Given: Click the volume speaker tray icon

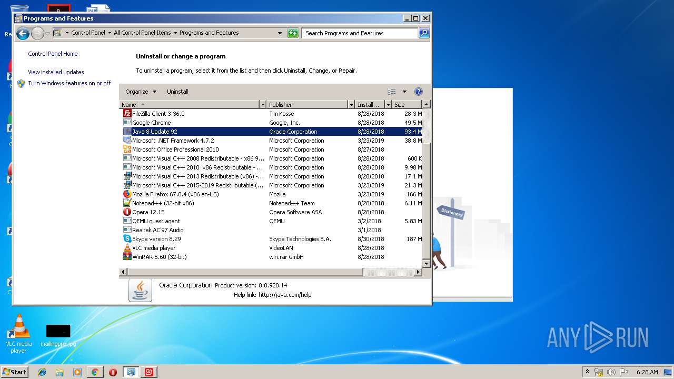Looking at the screenshot, I should tap(611, 372).
